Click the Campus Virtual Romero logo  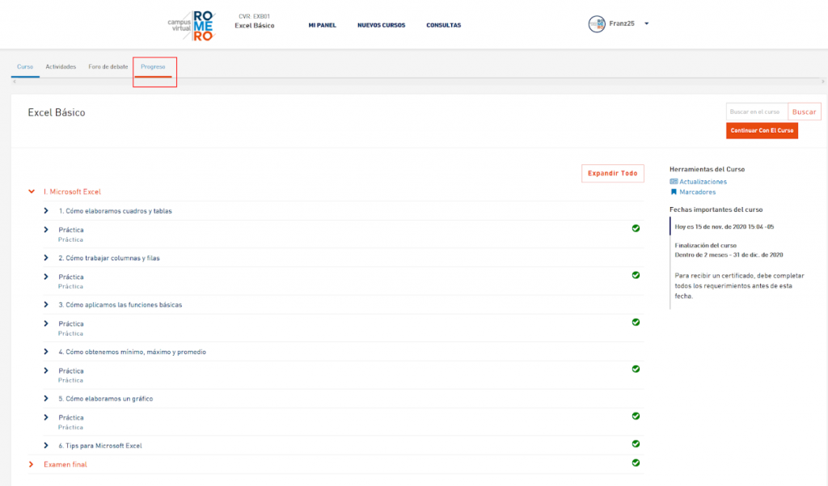(191, 25)
